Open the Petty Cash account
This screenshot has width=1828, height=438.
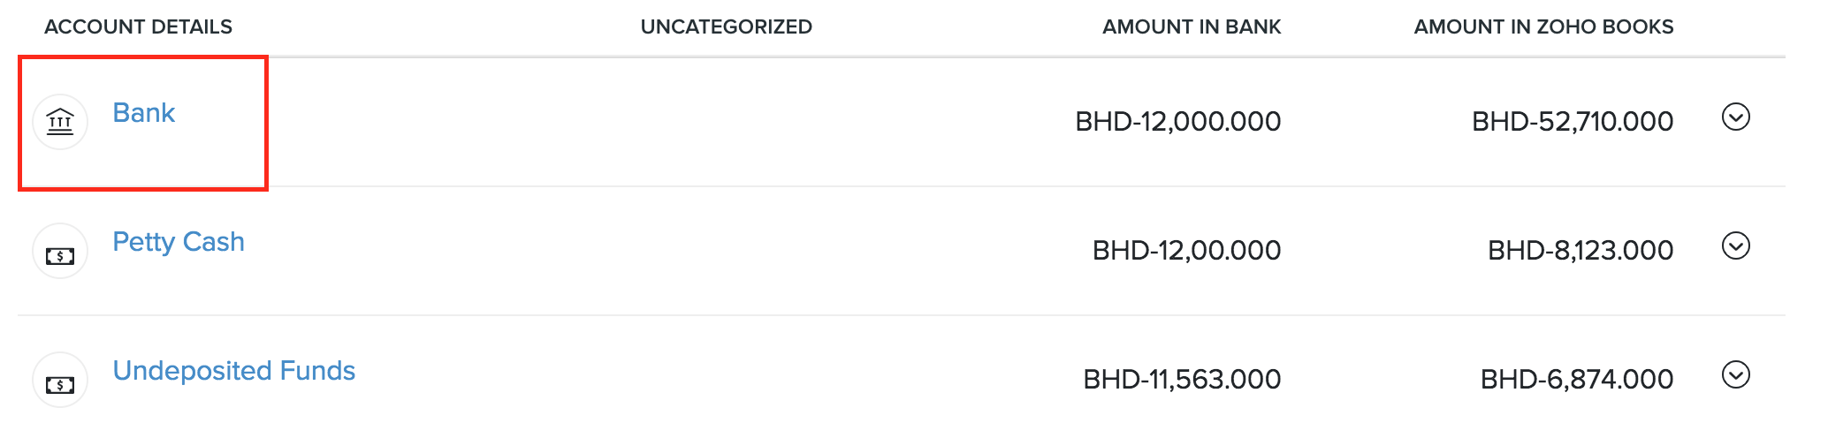click(178, 242)
